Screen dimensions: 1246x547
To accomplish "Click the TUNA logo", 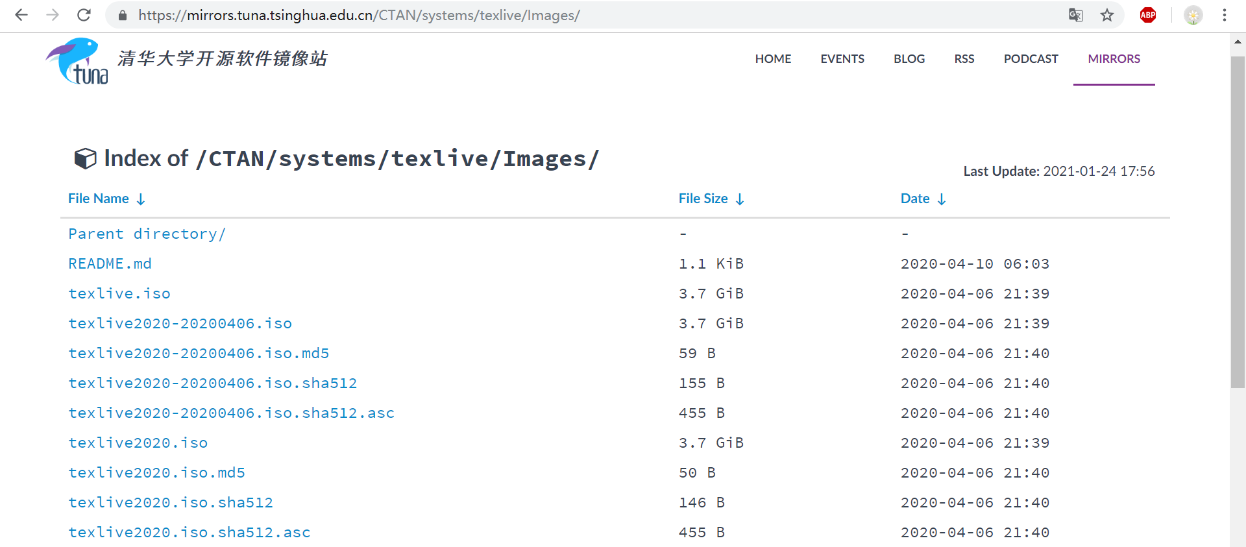I will point(77,61).
